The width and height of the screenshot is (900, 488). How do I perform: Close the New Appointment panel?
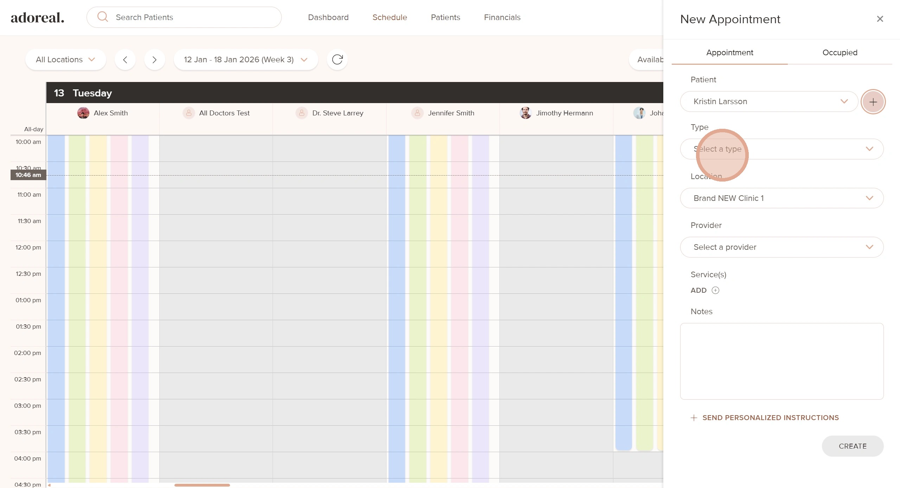(x=880, y=19)
